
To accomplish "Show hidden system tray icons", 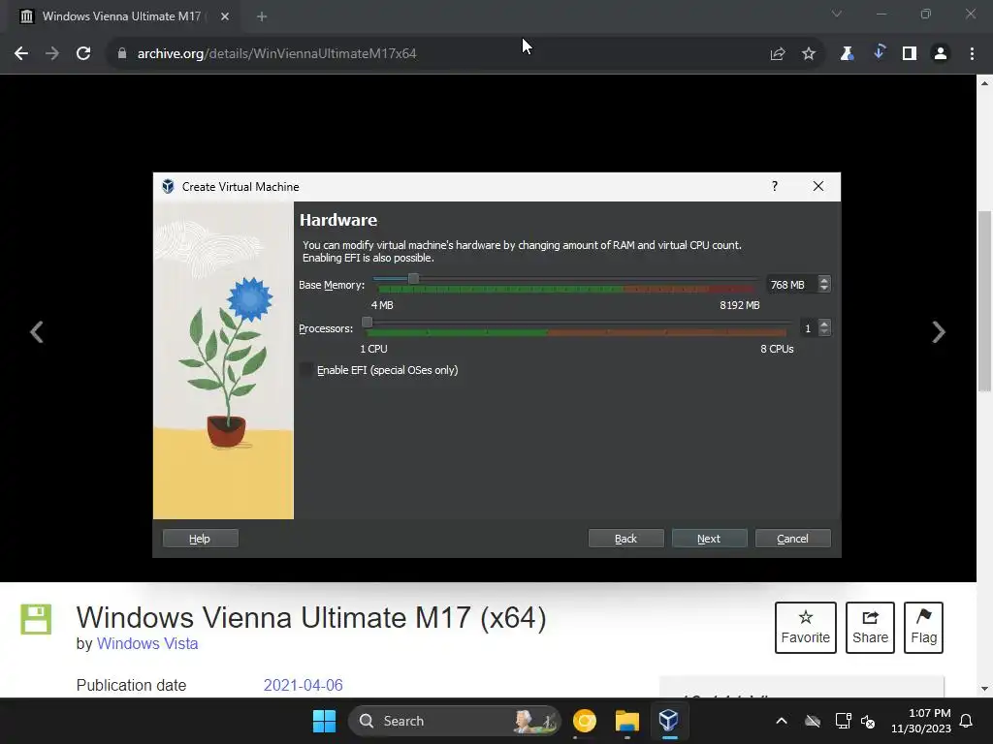I will (x=782, y=721).
